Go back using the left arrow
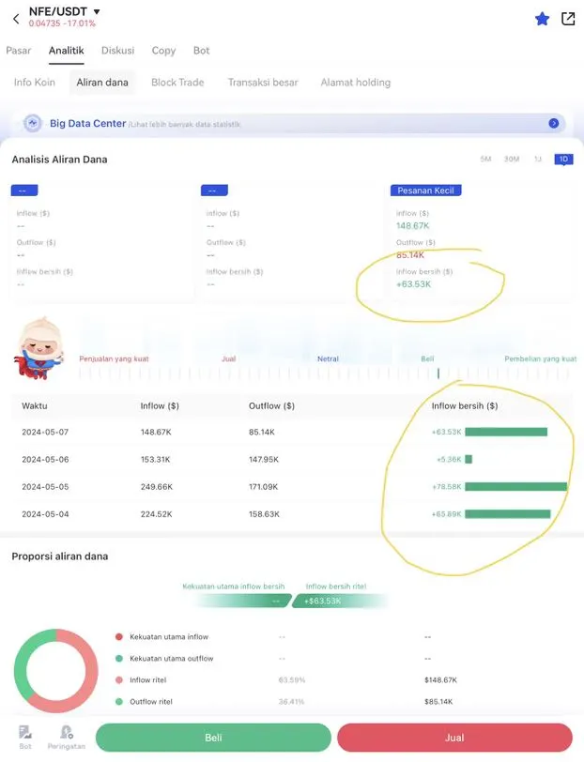This screenshot has height=762, width=584. (16, 19)
